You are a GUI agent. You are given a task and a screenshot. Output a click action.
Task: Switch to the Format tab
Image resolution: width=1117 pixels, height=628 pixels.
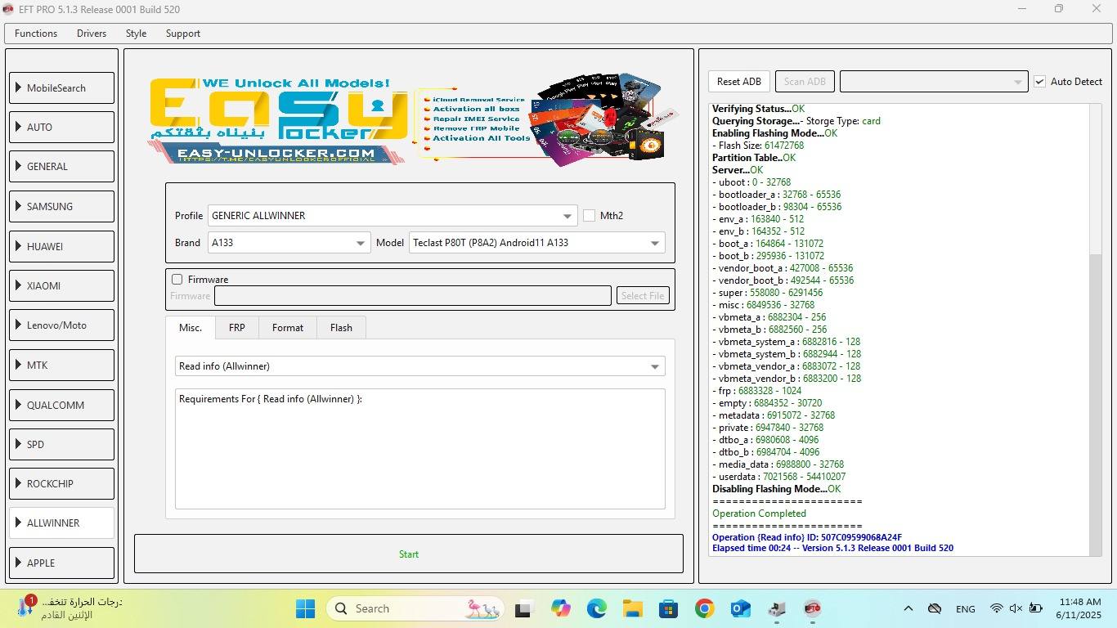point(288,327)
